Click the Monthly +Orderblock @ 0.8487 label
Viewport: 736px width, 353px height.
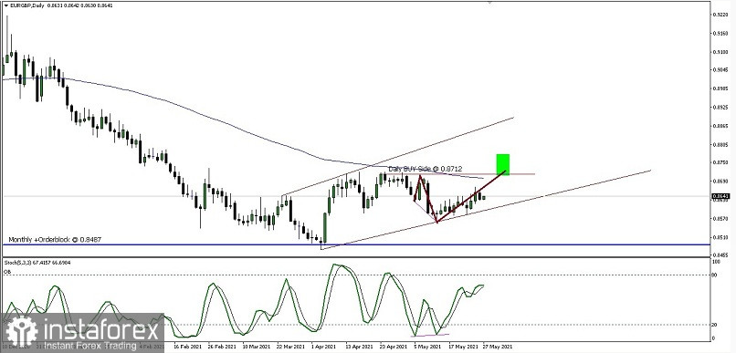55,240
